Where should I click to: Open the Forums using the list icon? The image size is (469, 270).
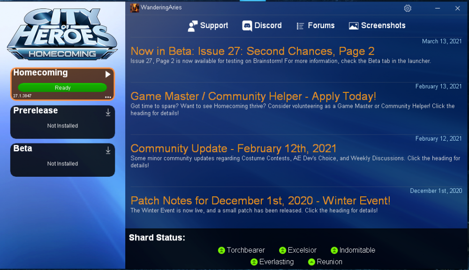[x=299, y=26]
